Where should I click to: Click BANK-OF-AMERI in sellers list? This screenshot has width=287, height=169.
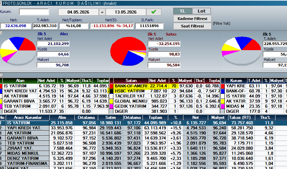[x=131, y=86]
